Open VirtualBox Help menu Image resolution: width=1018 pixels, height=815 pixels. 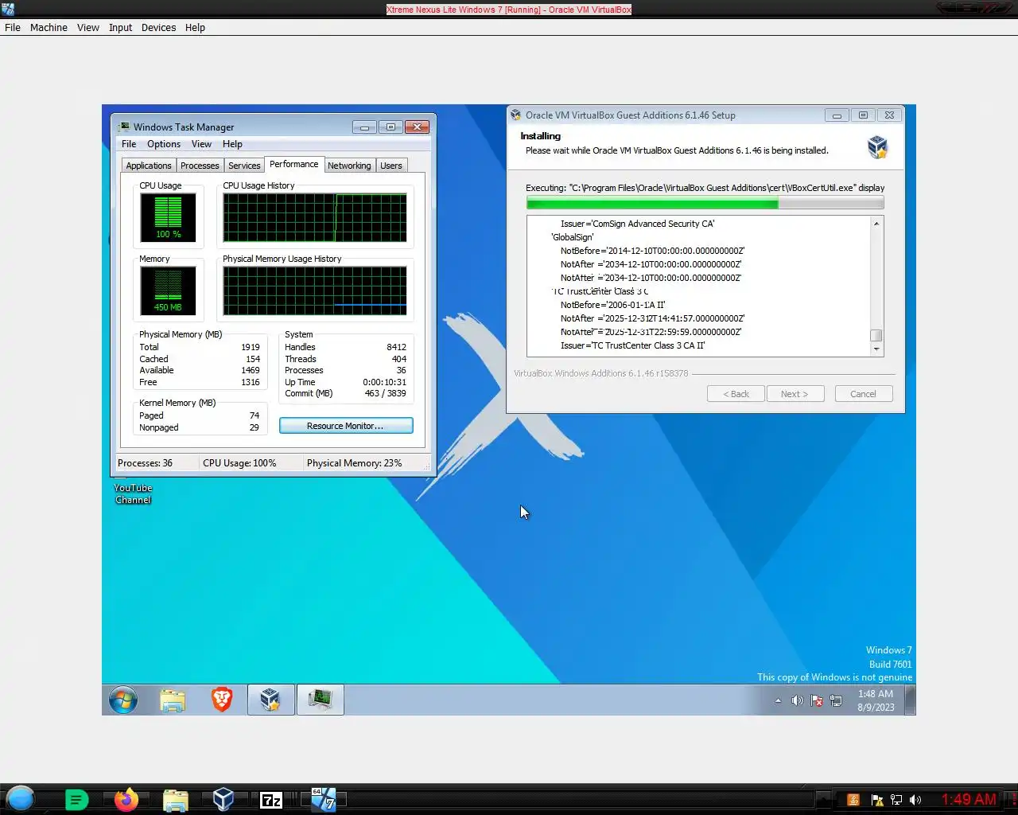195,27
